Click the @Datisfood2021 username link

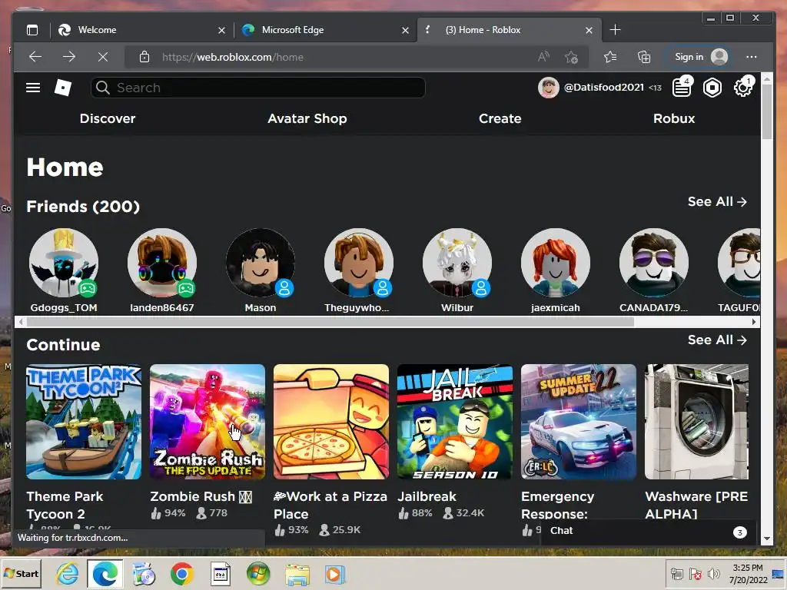click(x=604, y=88)
